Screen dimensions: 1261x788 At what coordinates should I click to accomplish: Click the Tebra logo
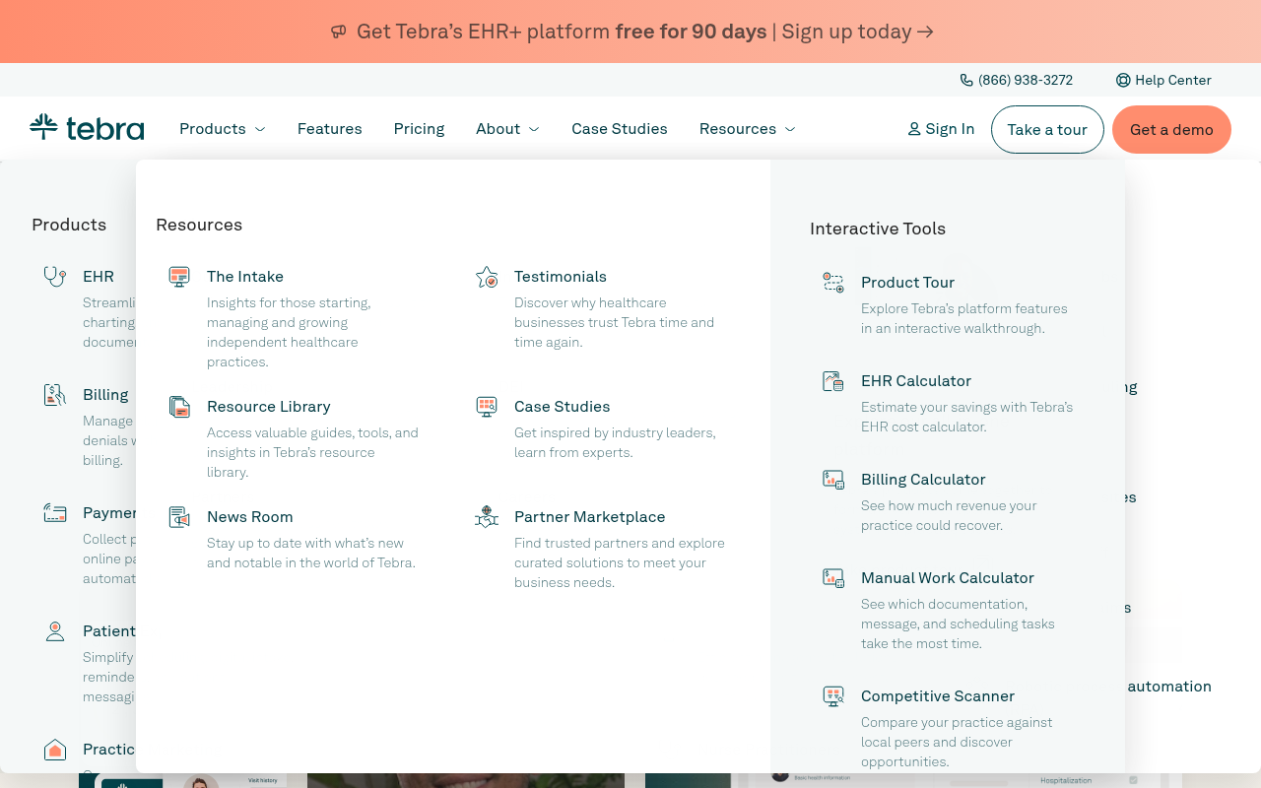coord(87,127)
